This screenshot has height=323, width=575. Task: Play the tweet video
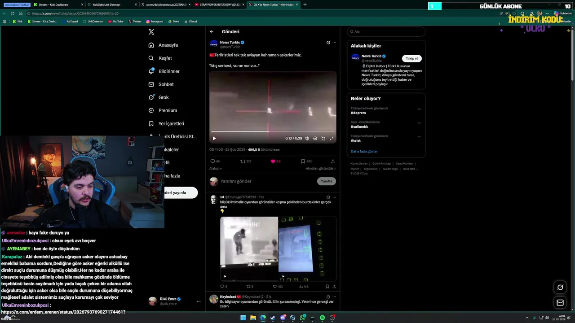pos(214,139)
